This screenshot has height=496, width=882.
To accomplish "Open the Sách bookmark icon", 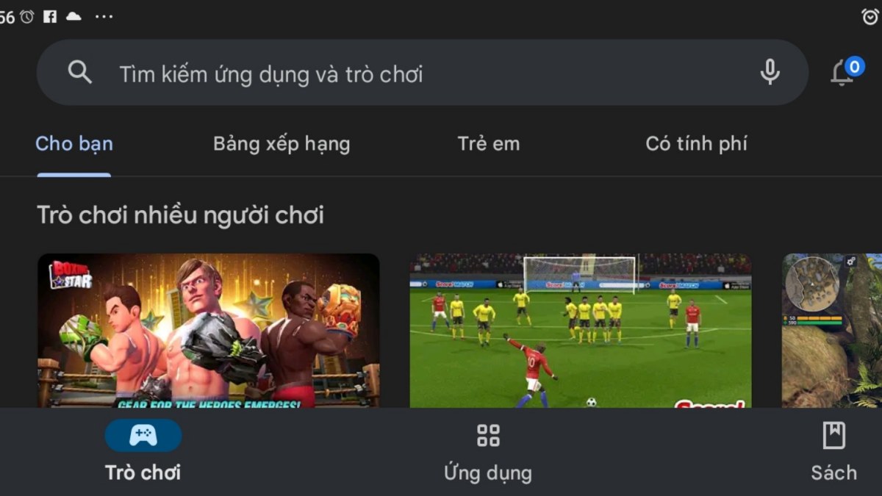I will coord(833,435).
